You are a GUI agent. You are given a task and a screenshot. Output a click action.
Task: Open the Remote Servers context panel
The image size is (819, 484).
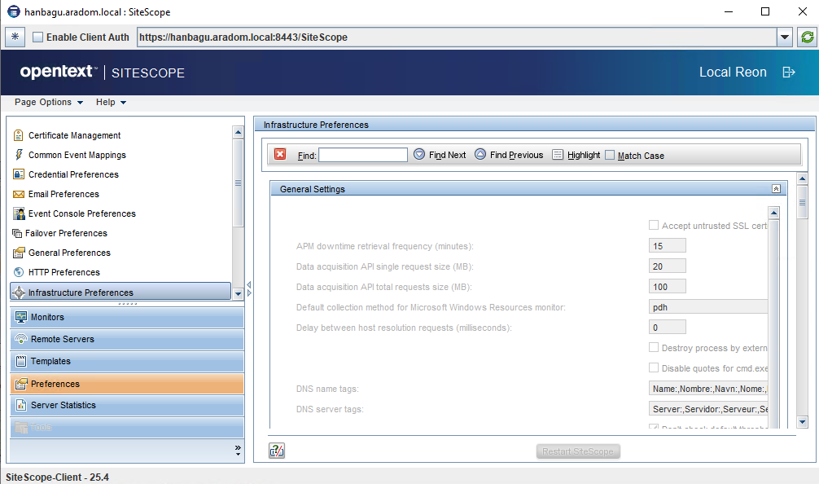pyautogui.click(x=127, y=339)
